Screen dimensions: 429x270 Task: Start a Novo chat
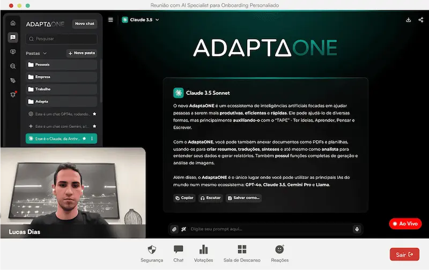[85, 24]
